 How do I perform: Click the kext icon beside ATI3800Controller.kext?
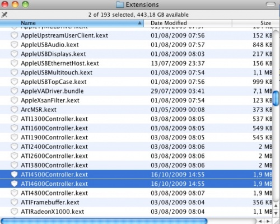pos(14,165)
